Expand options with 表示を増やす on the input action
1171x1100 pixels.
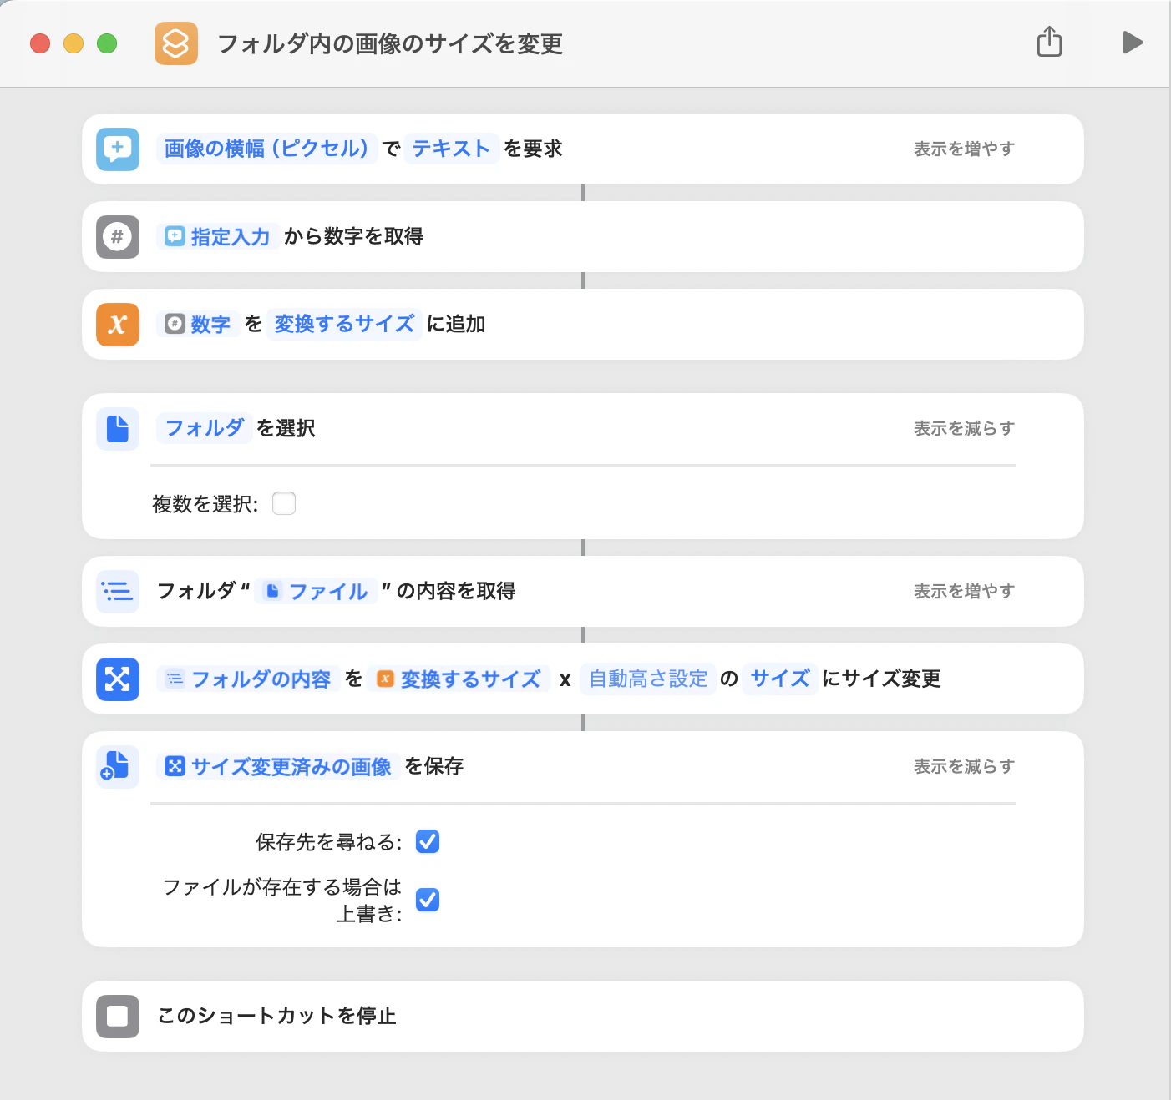(x=964, y=149)
